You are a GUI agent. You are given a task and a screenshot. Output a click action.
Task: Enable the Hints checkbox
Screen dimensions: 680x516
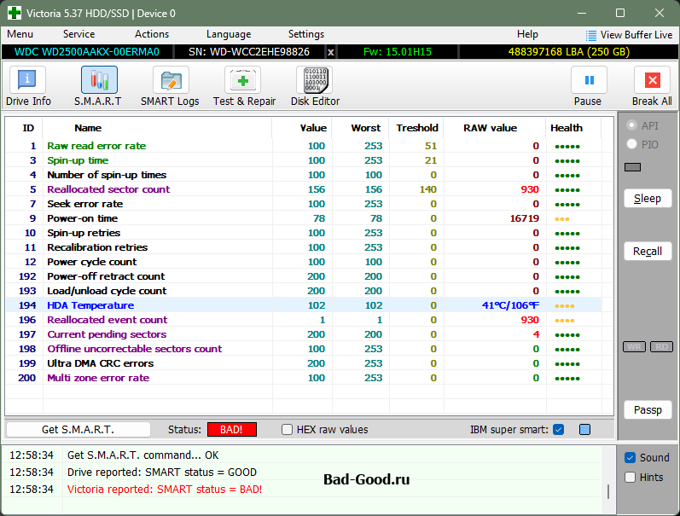[631, 478]
